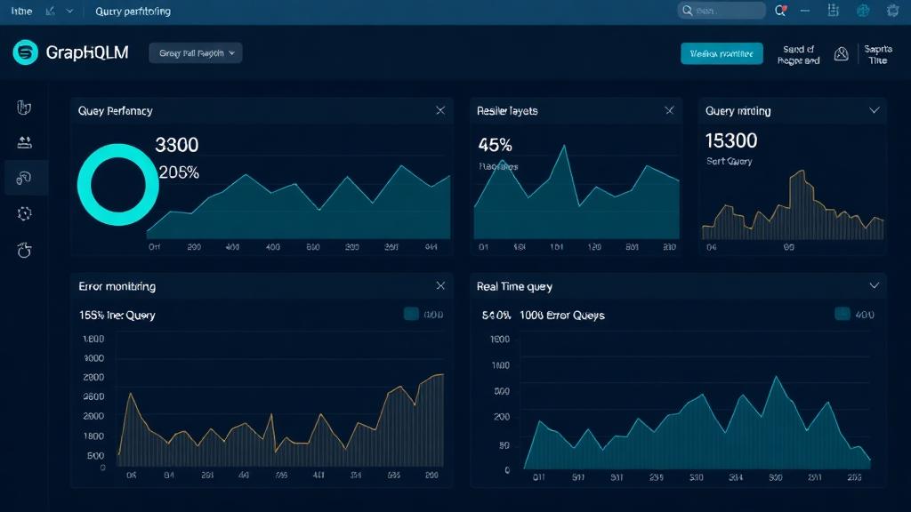Click the teal Version monitor button
Image resolution: width=911 pixels, height=512 pixels.
coord(722,53)
